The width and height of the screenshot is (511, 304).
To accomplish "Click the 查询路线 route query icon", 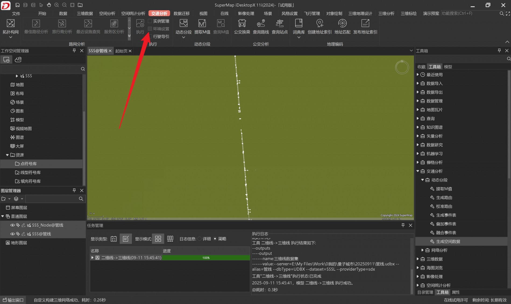I will (261, 24).
